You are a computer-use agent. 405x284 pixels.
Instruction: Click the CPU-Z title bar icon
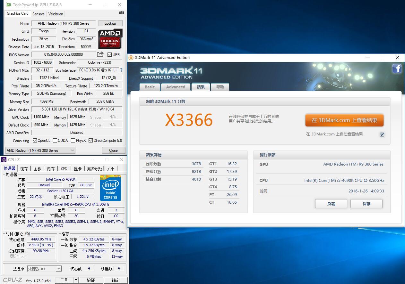point(3,159)
